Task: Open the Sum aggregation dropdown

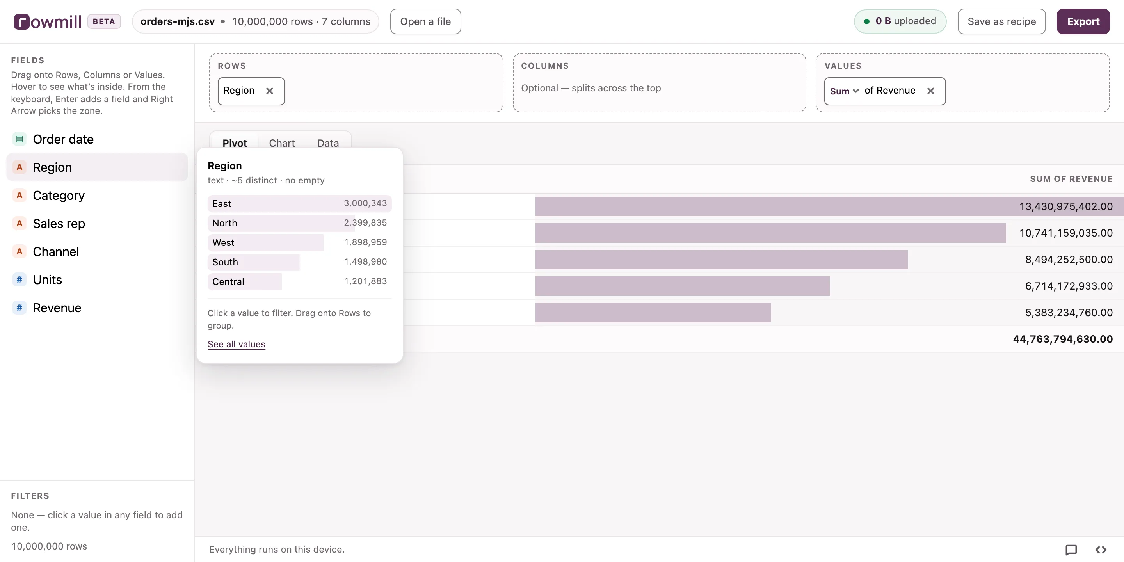Action: [844, 91]
